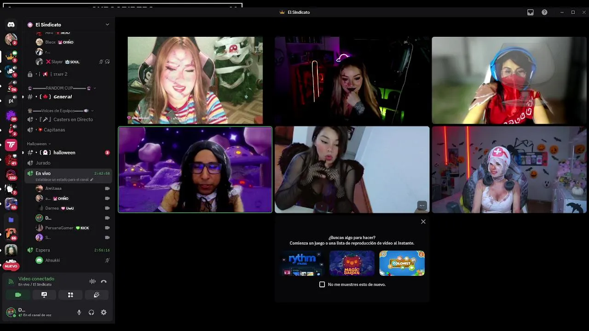Image resolution: width=589 pixels, height=331 pixels.
Task: Open the red TF server icon
Action: point(11,145)
